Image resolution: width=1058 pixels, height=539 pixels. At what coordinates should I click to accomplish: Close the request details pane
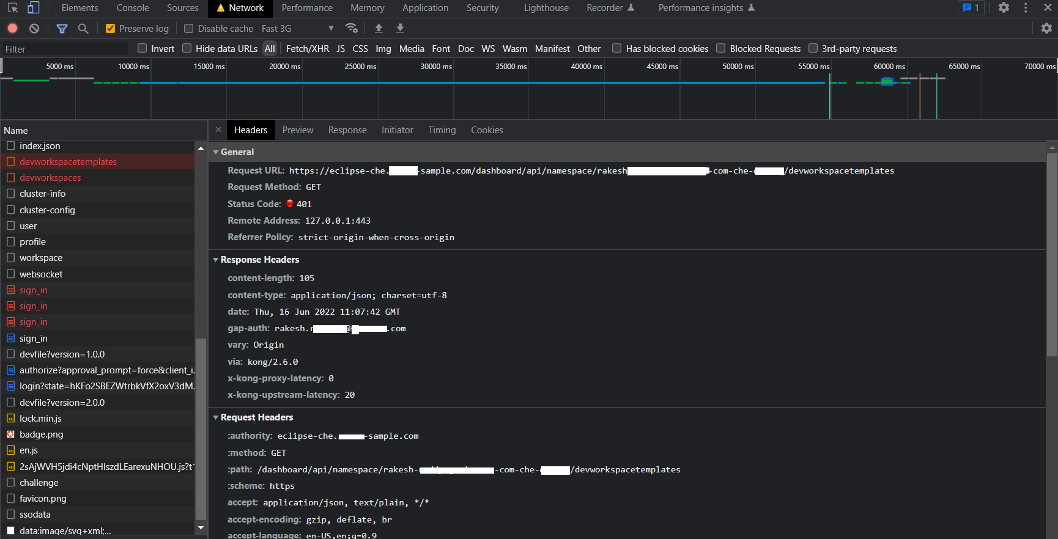pyautogui.click(x=218, y=130)
